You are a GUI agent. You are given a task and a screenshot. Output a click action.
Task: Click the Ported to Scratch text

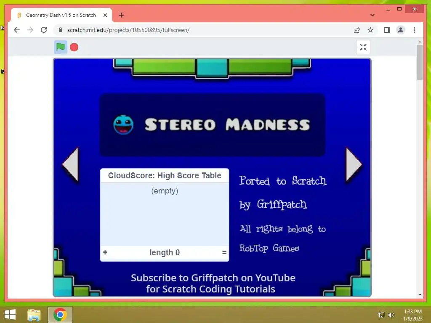coord(283,181)
